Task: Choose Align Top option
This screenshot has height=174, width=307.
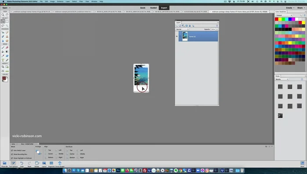Action: [x=48, y=150]
